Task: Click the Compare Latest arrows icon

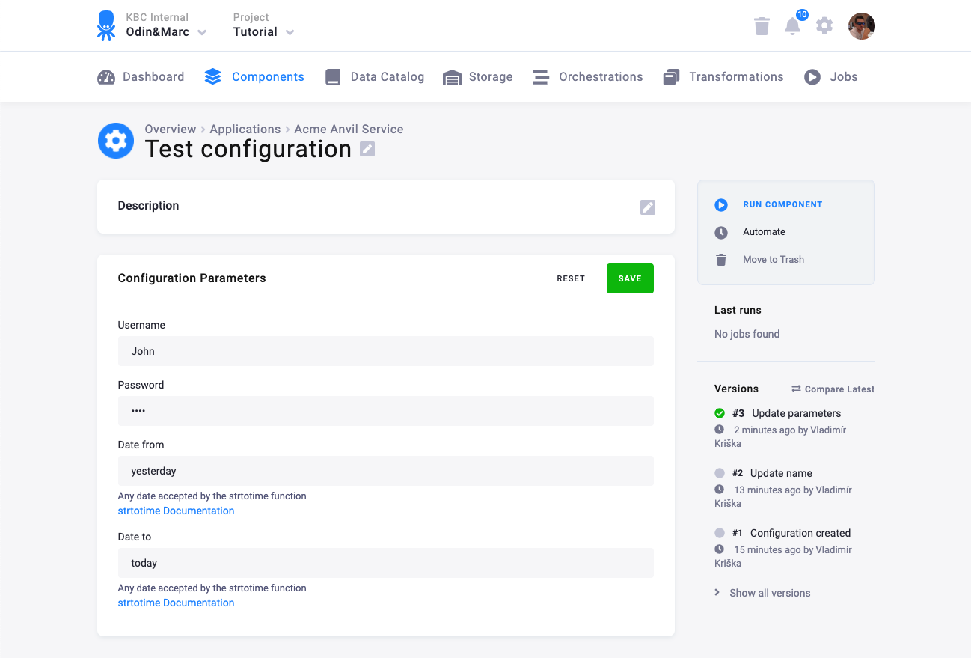Action: pos(797,389)
